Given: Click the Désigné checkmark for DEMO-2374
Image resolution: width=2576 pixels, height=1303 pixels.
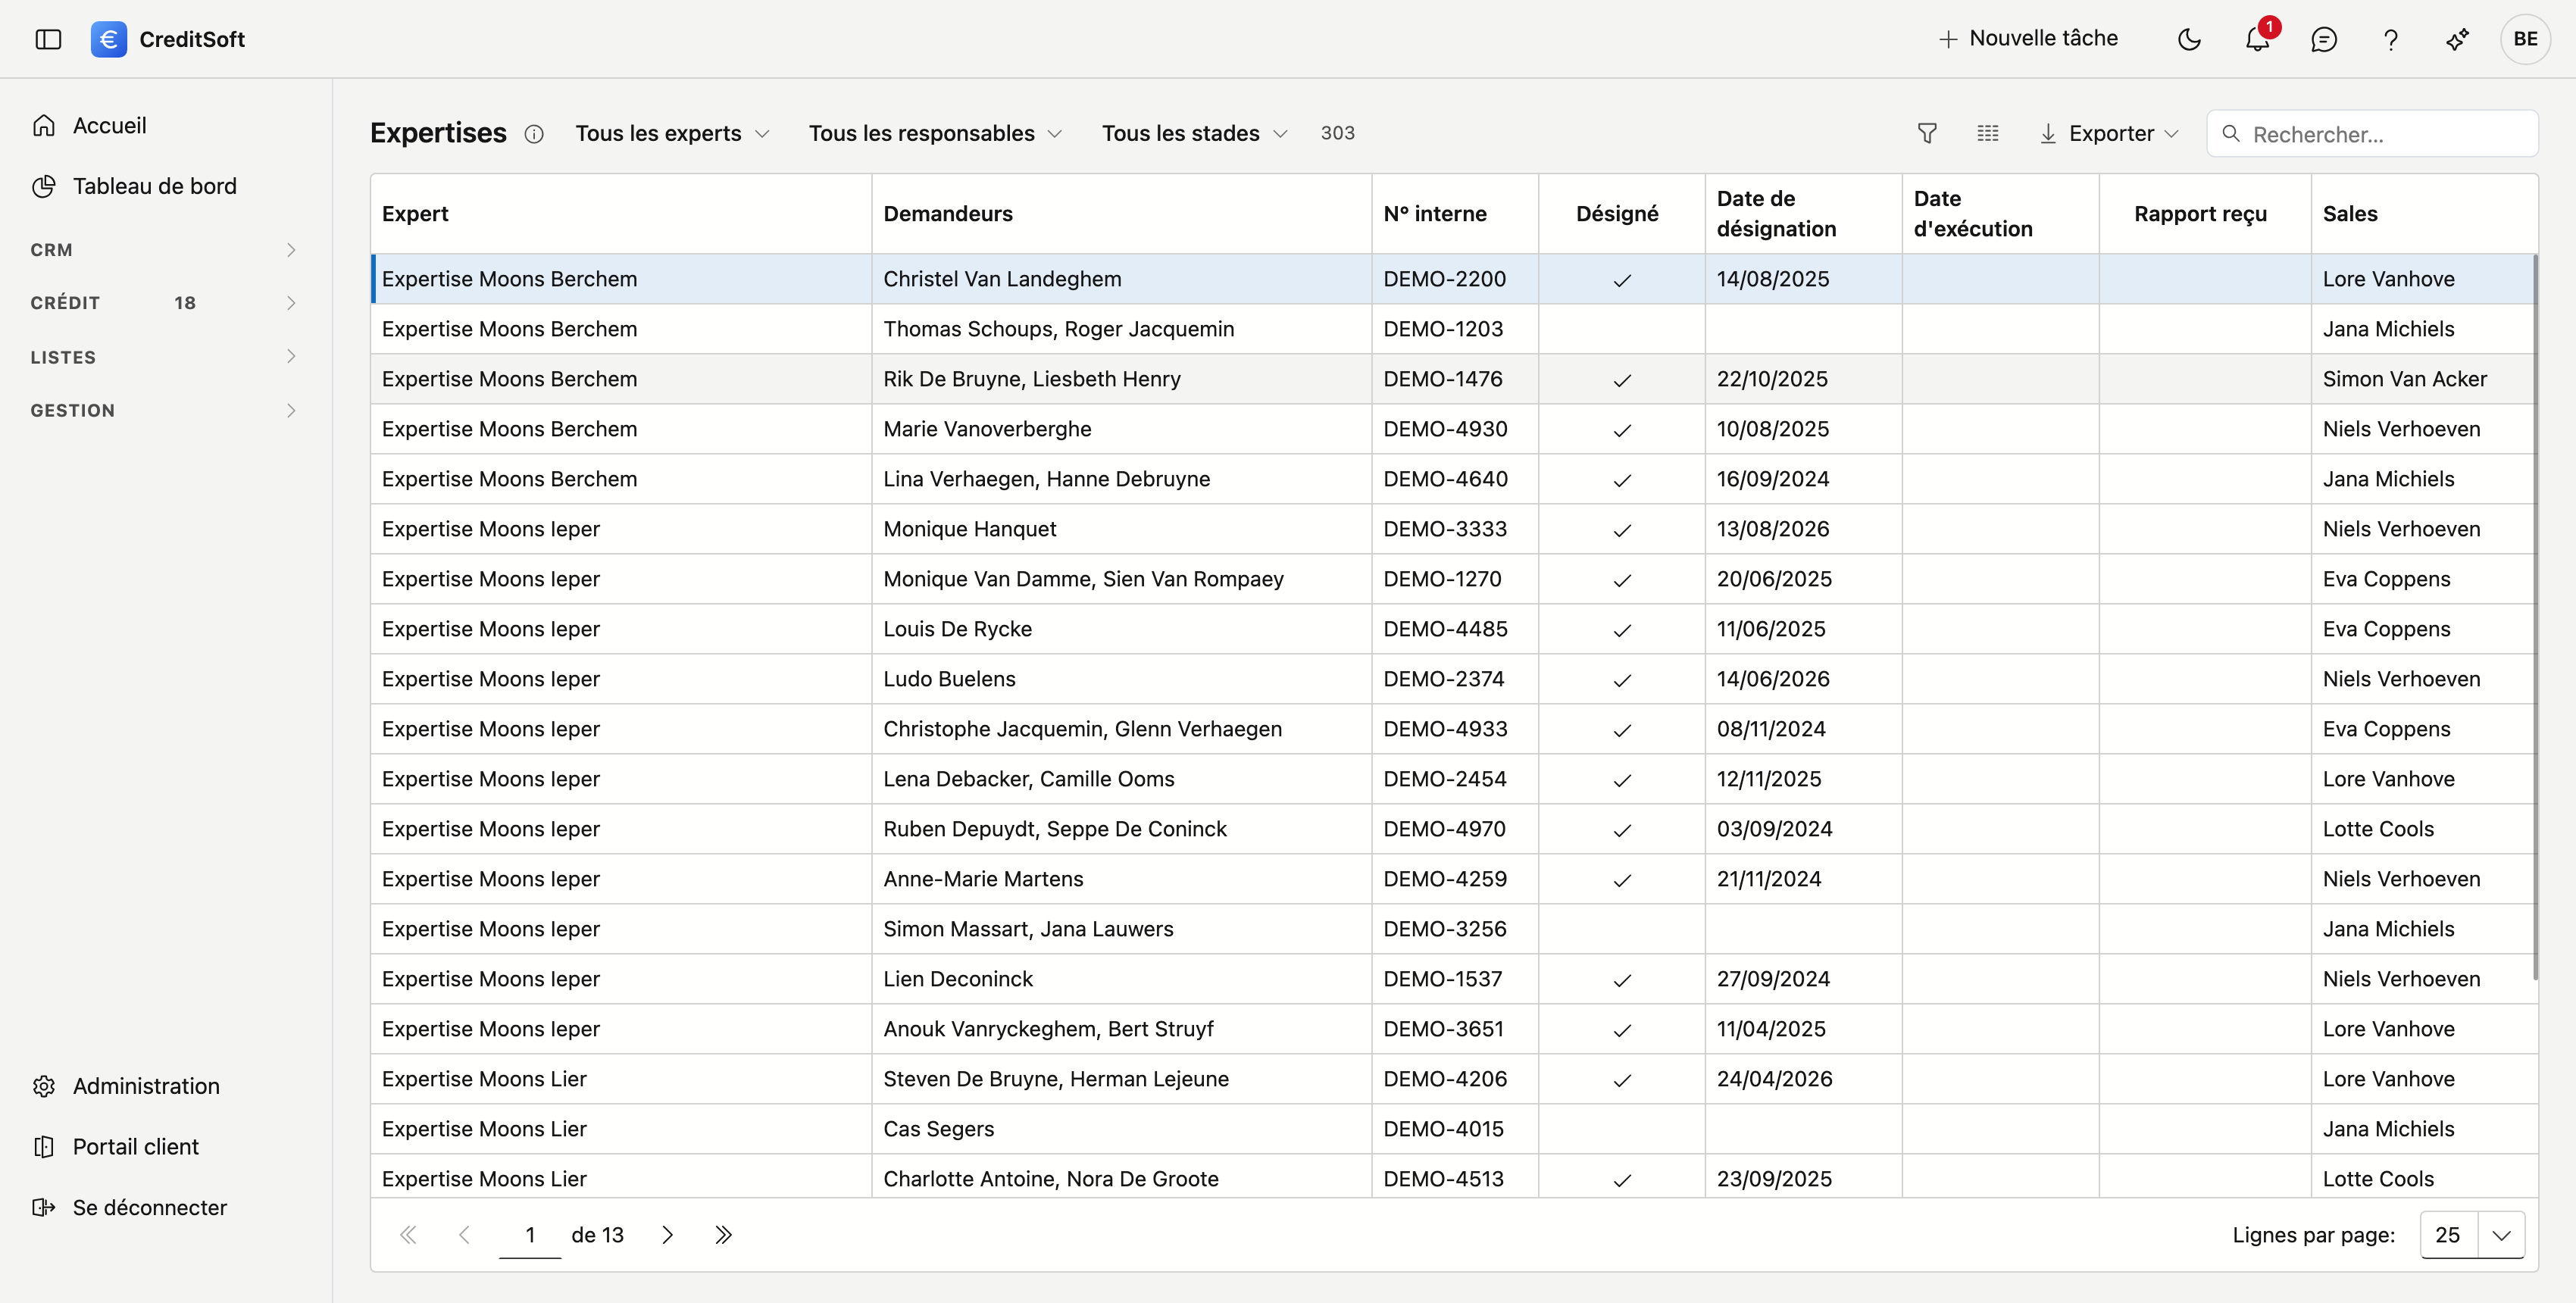Looking at the screenshot, I should click(x=1622, y=680).
